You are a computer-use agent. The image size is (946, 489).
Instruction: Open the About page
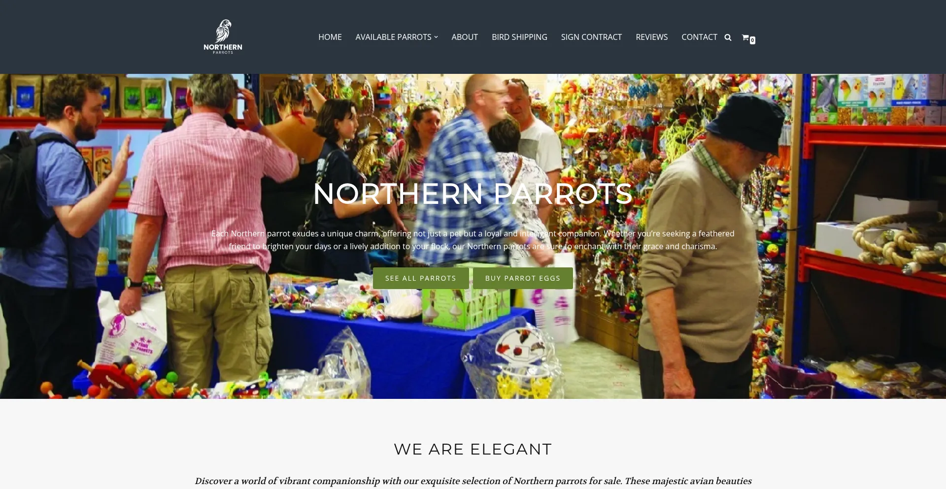click(x=465, y=37)
